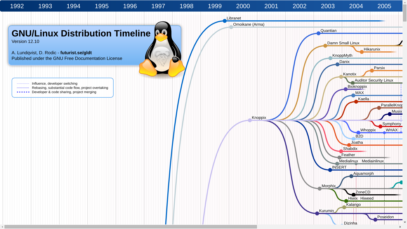Click the ParallelKnoppix node dot
The height and width of the screenshot is (229, 407).
coord(379,108)
